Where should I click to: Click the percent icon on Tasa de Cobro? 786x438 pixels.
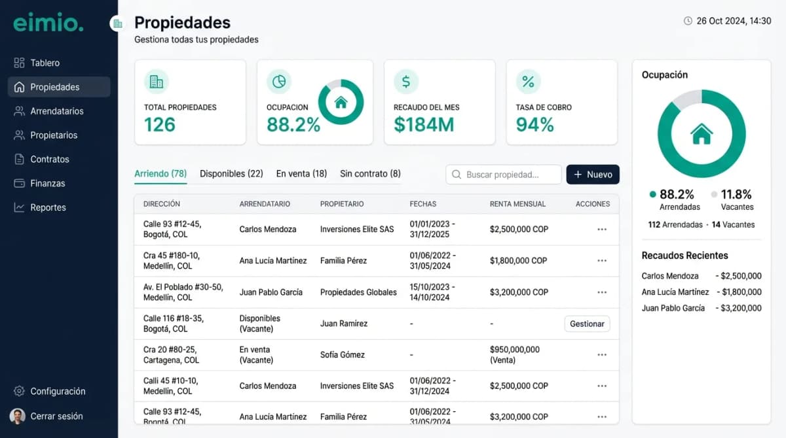point(528,81)
